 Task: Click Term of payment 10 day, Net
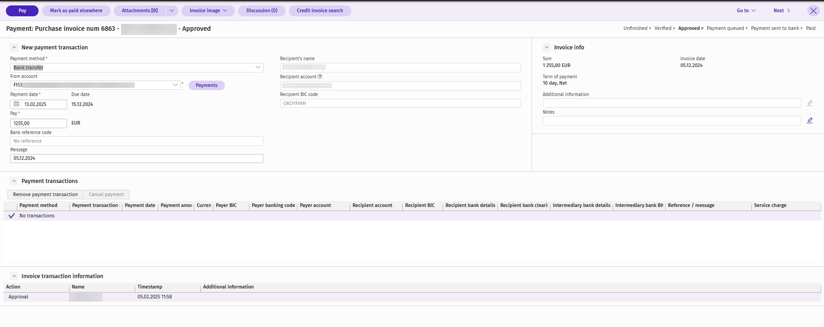pyautogui.click(x=555, y=83)
